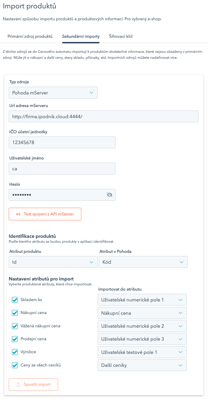Select the IČO účetní jednotky field

62,142
